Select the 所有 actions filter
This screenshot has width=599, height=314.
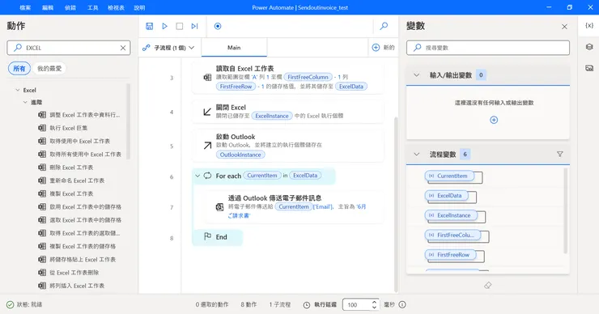(x=19, y=68)
